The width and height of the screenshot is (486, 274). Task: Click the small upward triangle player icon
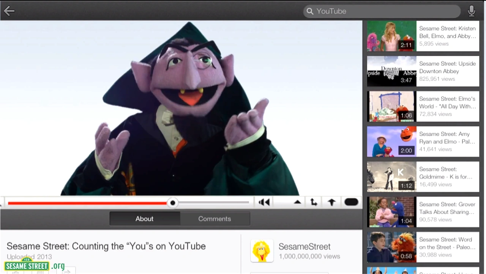(x=297, y=202)
